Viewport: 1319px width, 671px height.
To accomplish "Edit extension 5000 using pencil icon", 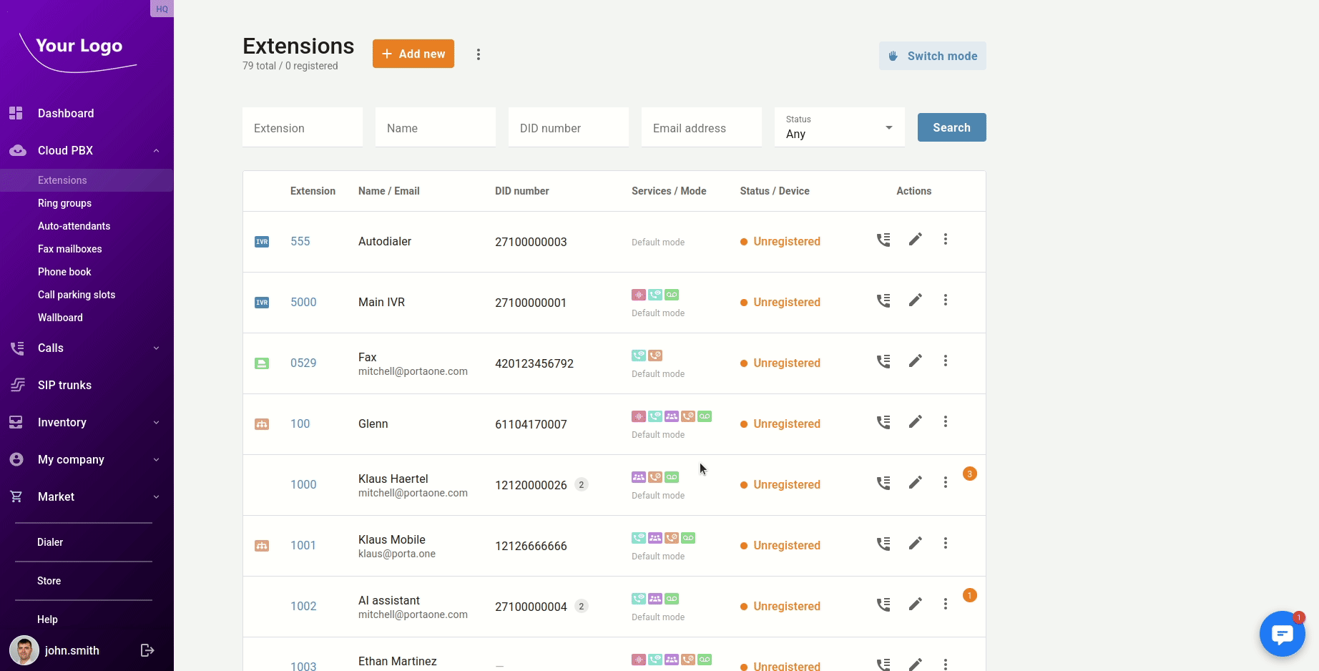I will (915, 300).
